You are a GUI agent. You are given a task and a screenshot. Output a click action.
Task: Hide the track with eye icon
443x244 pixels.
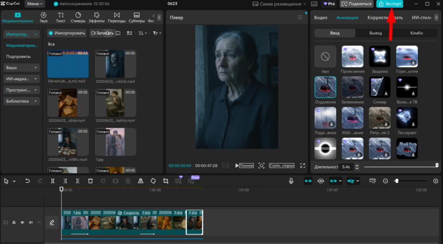coord(22,222)
